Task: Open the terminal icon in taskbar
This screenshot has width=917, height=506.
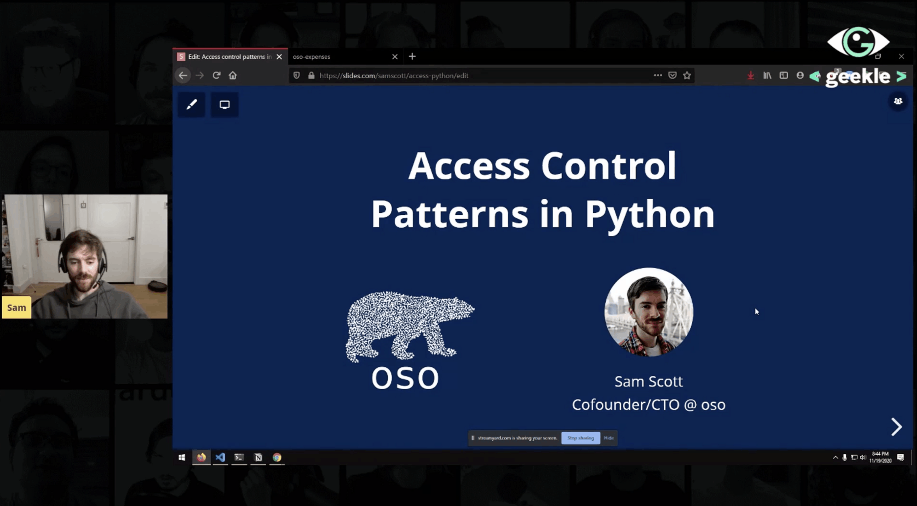Action: [239, 457]
